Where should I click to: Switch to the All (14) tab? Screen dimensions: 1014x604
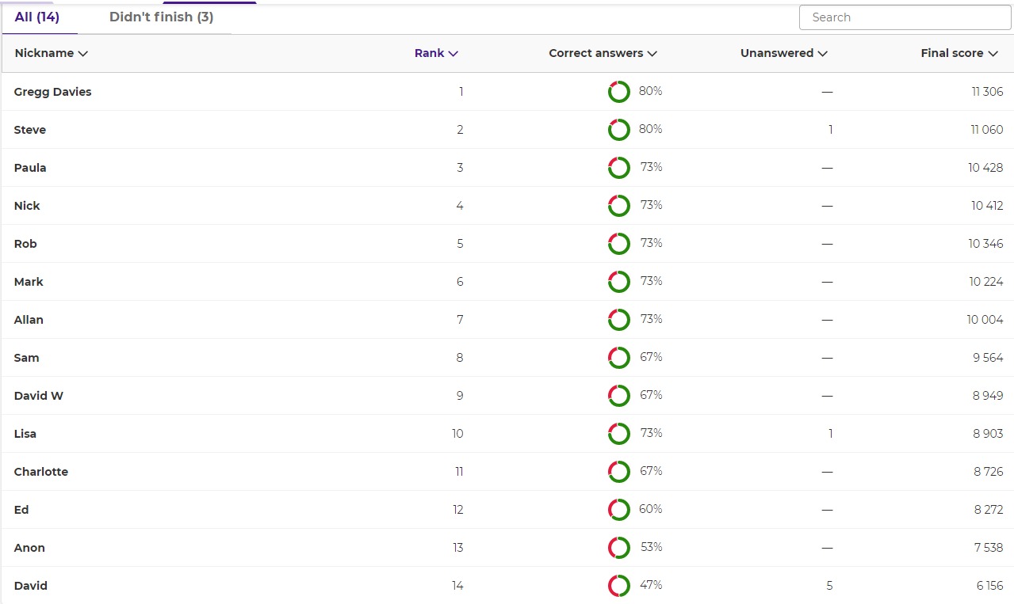37,17
